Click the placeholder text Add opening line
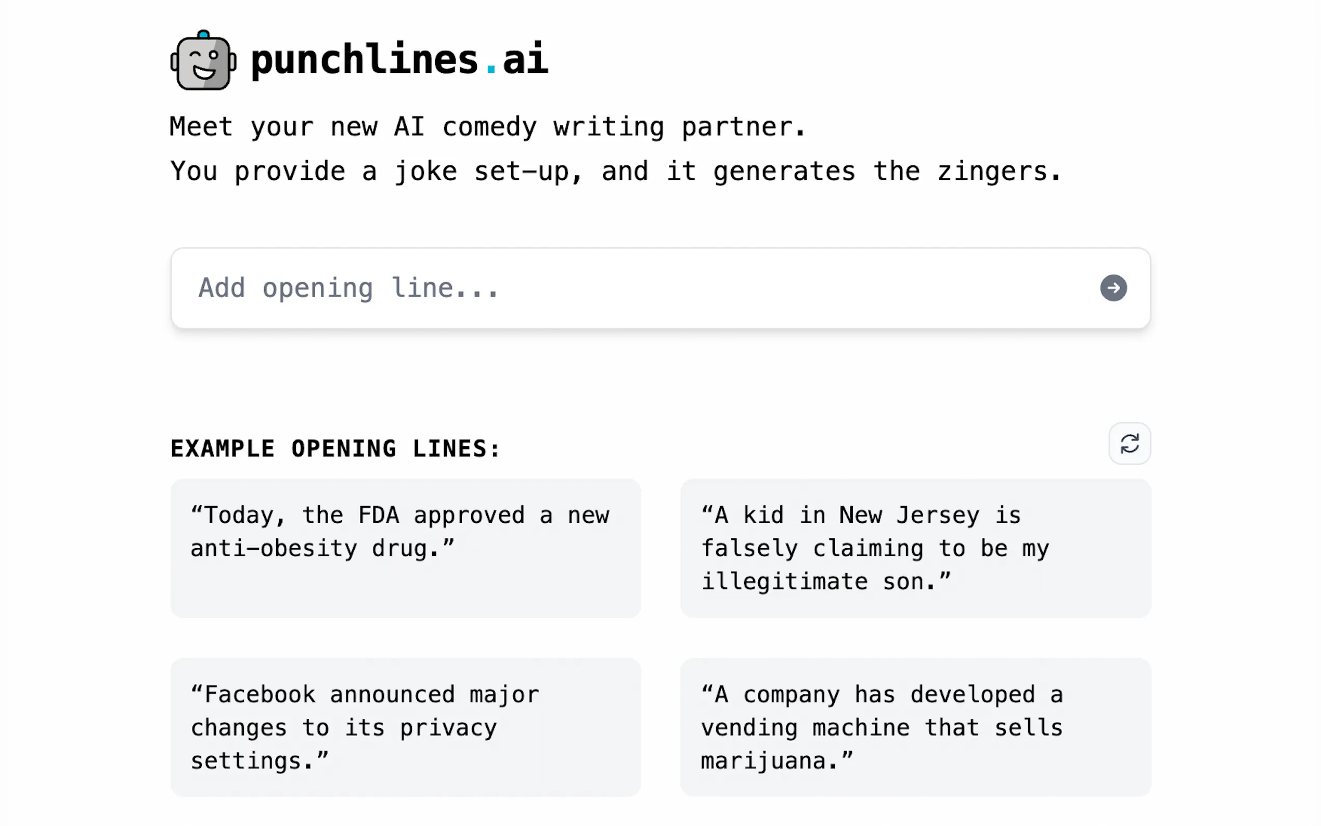 pyautogui.click(x=349, y=288)
